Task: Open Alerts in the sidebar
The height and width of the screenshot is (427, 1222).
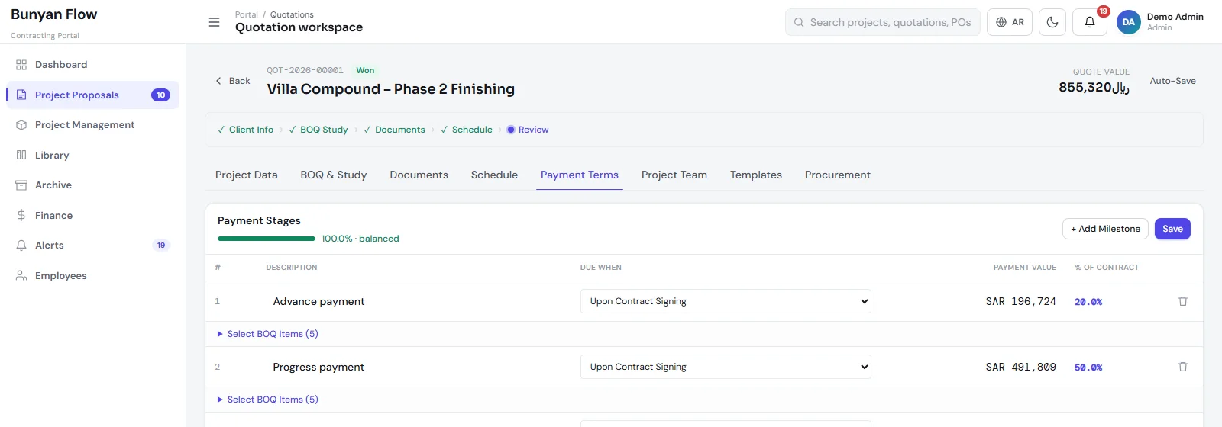Action: [x=92, y=246]
